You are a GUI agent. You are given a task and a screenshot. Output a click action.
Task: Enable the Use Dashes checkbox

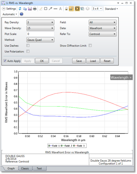(28, 45)
